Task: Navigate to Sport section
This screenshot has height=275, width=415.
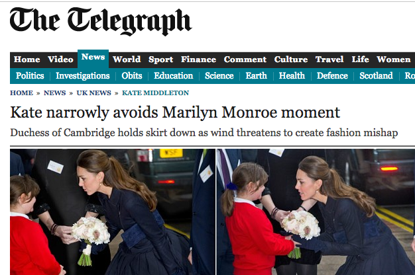Action: (160, 59)
